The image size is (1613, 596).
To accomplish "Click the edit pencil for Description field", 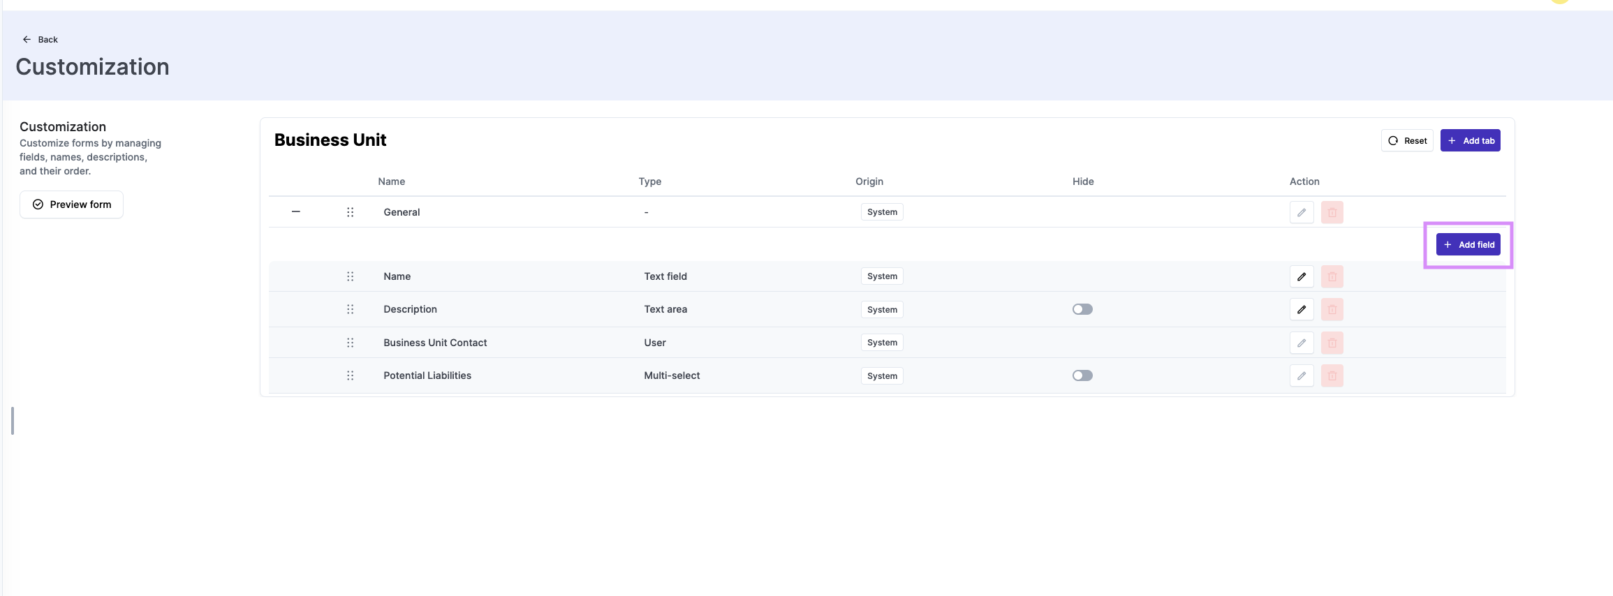I will 1302,309.
